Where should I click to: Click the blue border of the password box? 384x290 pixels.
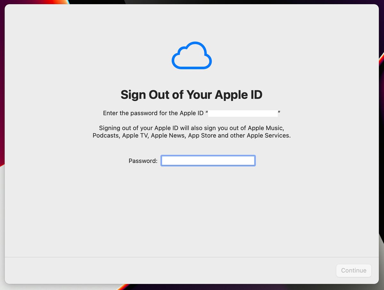[x=208, y=156]
